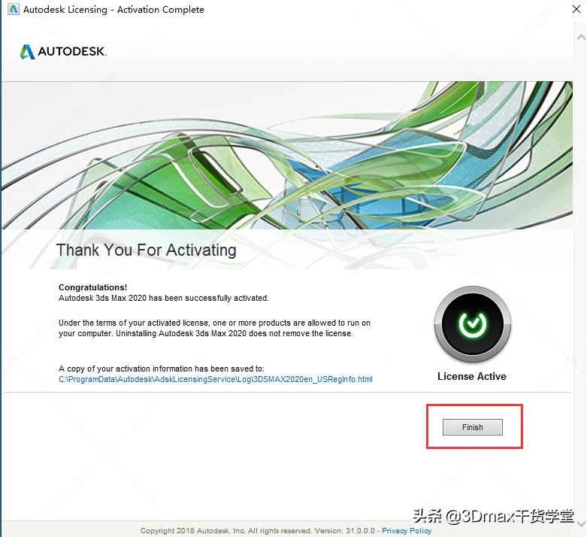This screenshot has height=537, width=587.
Task: Click the Congratulations! text
Action: pos(93,287)
